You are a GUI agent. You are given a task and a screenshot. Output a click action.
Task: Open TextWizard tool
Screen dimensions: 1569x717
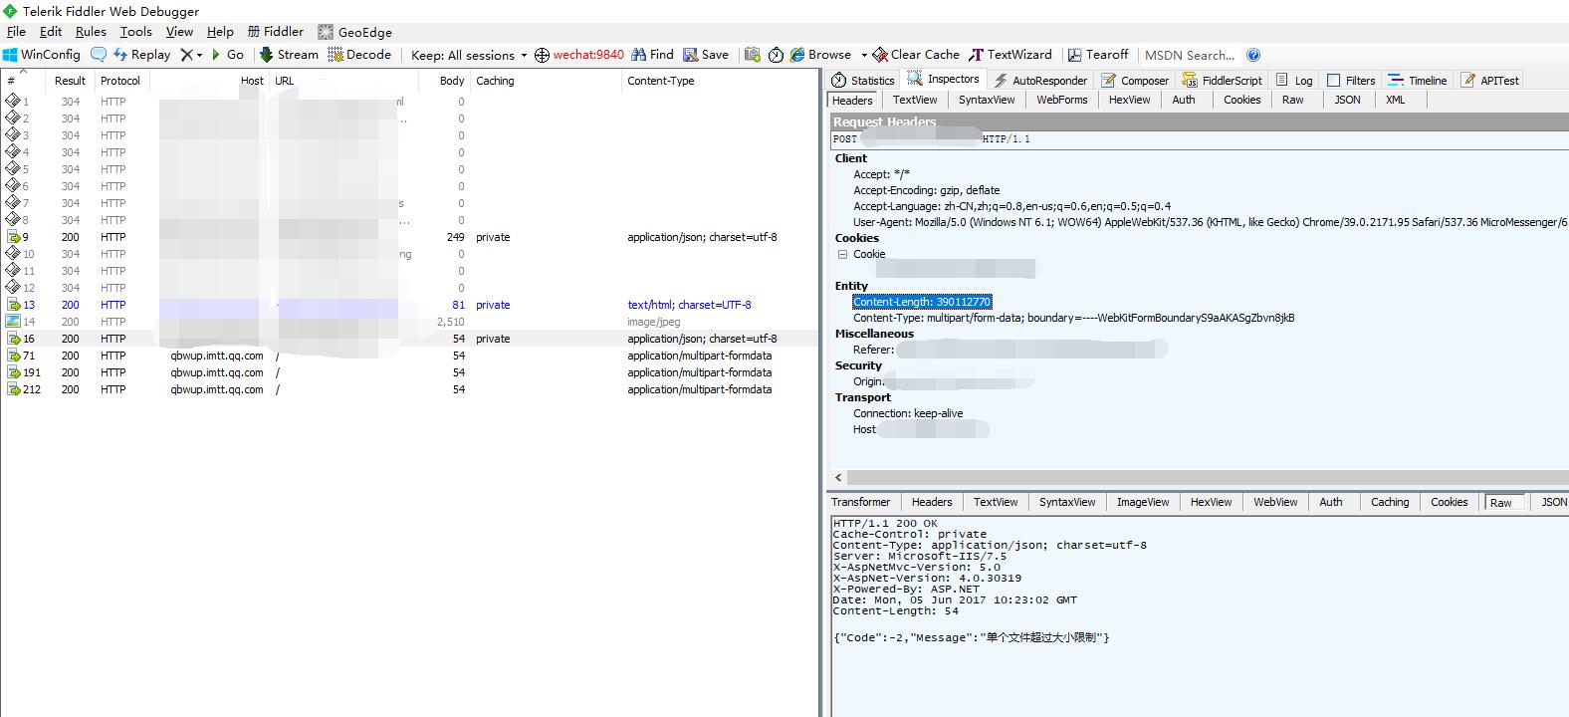pos(1010,55)
